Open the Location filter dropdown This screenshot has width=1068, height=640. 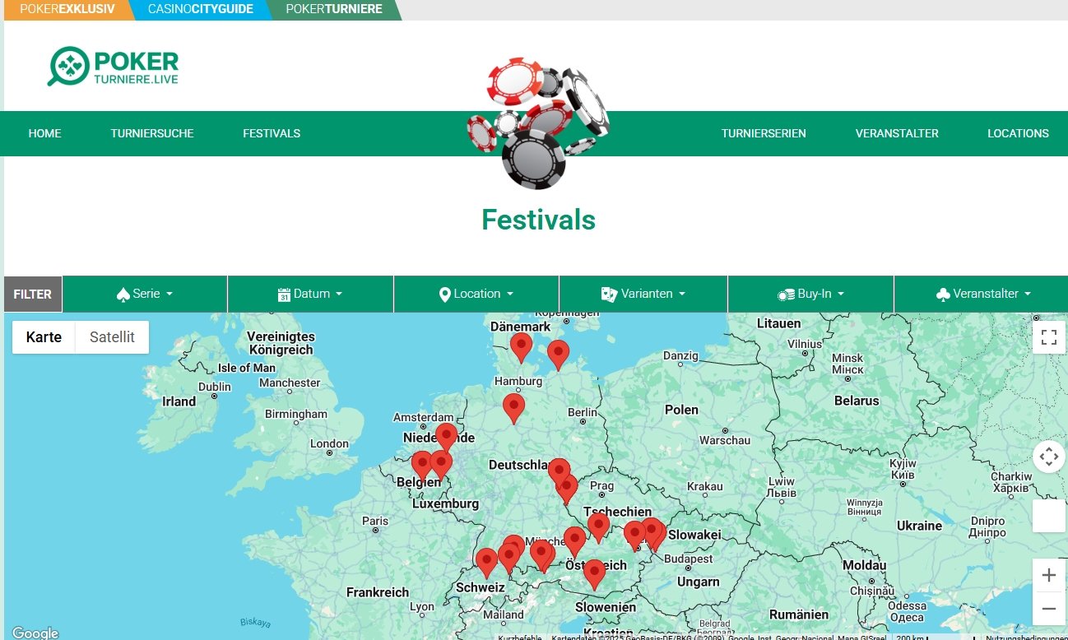tap(476, 294)
